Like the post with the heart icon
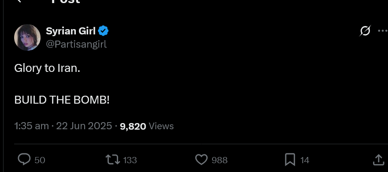388x172 pixels. pyautogui.click(x=201, y=160)
